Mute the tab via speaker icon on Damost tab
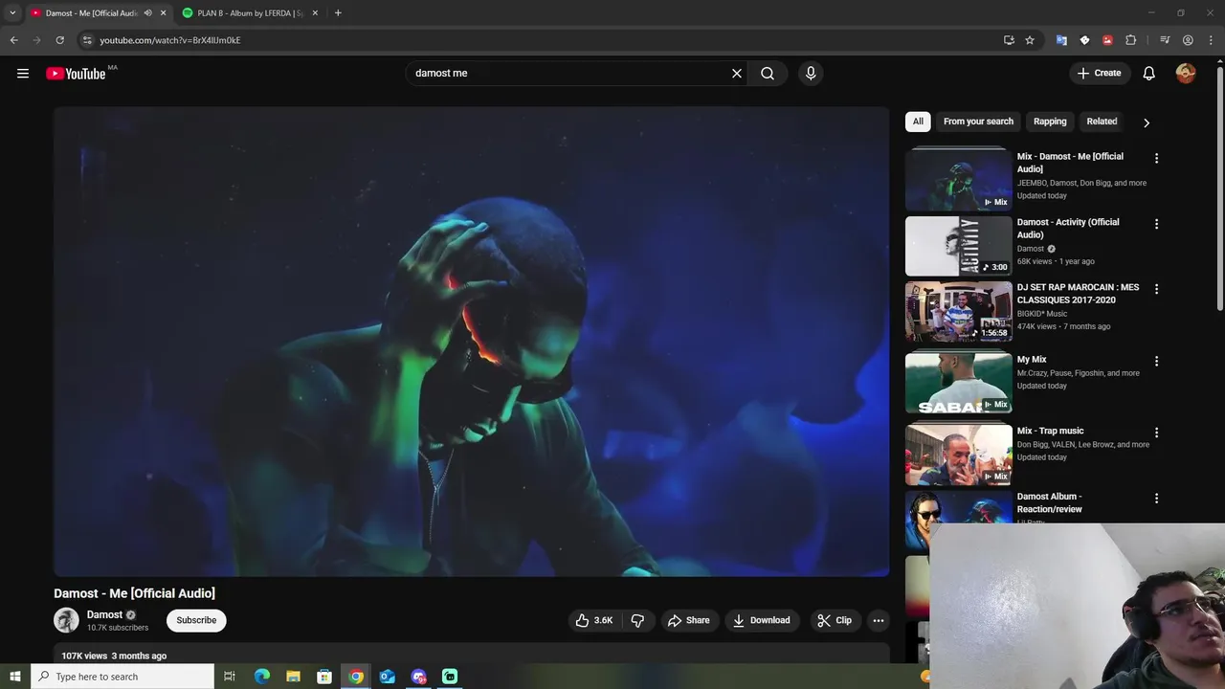 (x=147, y=13)
